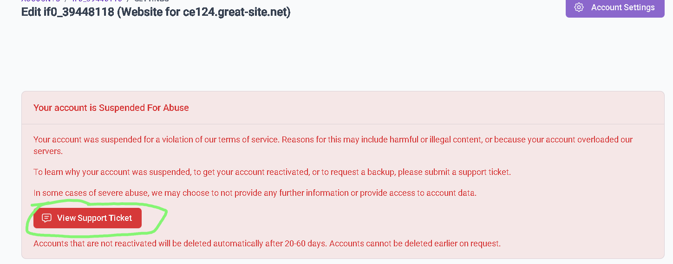This screenshot has height=264, width=673.
Task: Open the if0_39448118 breadcrumb link
Action: click(97, 1)
